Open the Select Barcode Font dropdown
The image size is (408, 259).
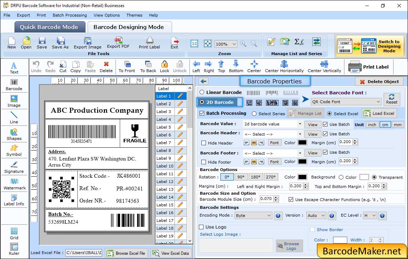(346, 102)
